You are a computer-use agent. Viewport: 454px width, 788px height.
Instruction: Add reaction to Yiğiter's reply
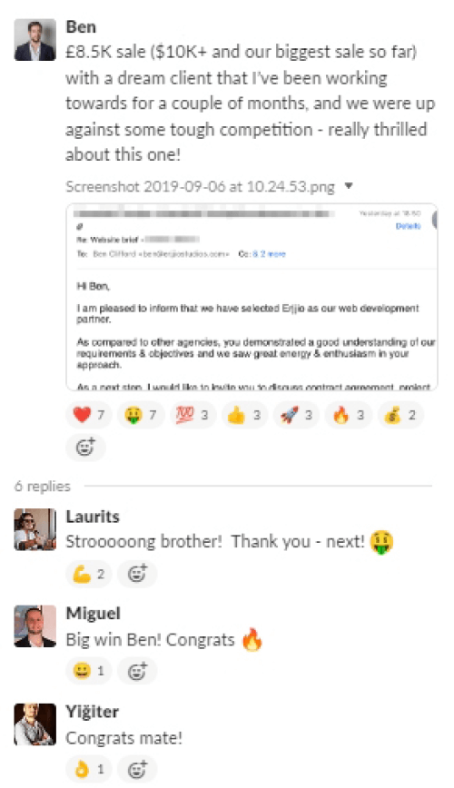(137, 769)
